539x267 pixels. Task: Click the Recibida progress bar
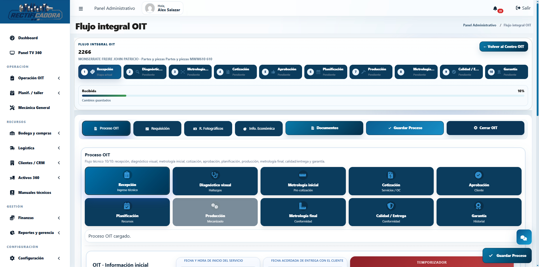point(303,96)
